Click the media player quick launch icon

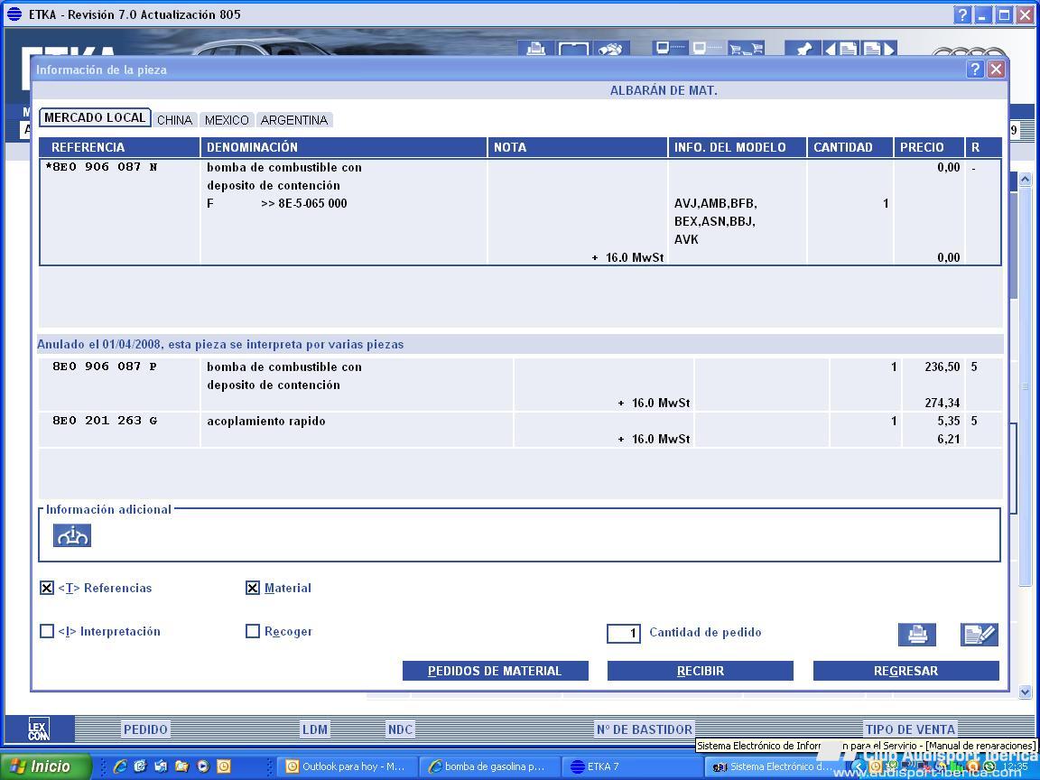203,766
